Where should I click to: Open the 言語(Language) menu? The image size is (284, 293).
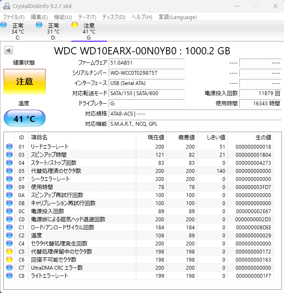coord(177,17)
